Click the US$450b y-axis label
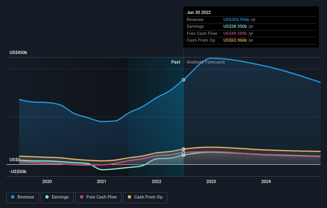Image resolution: width=327 pixels, height=208 pixels. [x=18, y=52]
